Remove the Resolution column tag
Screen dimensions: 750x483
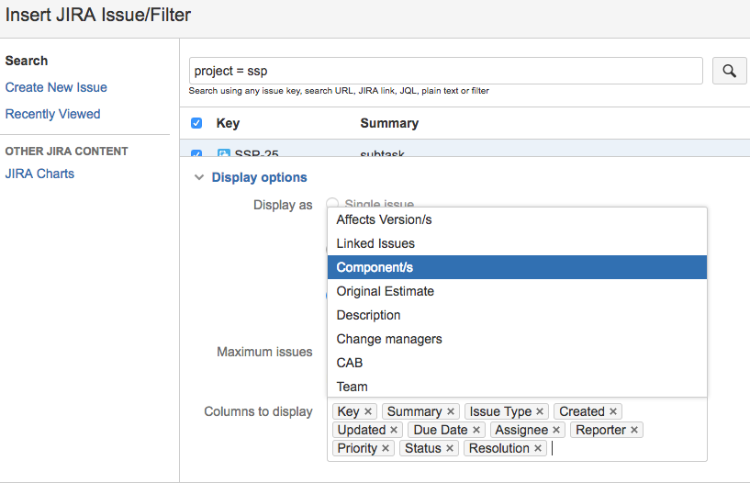pyautogui.click(x=538, y=449)
